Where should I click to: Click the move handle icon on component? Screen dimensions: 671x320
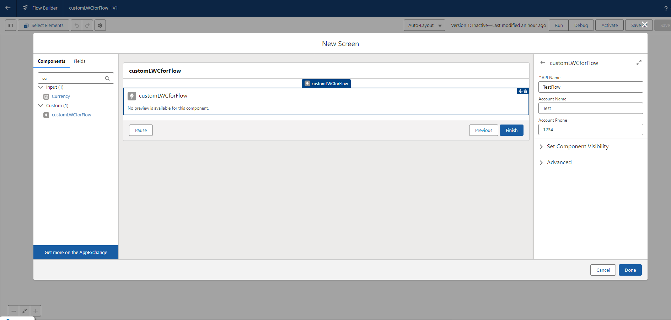point(520,91)
